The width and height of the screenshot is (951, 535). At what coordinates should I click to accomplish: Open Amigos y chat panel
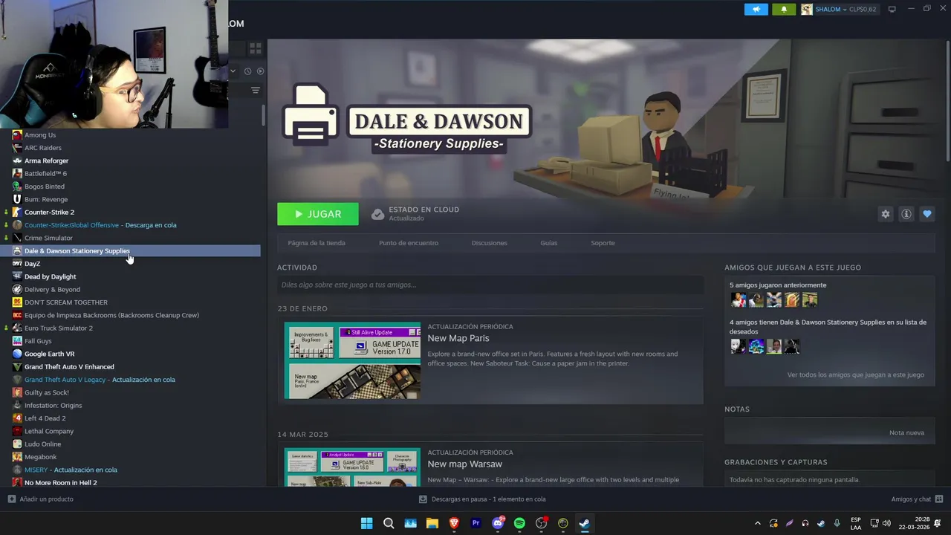coord(917,499)
